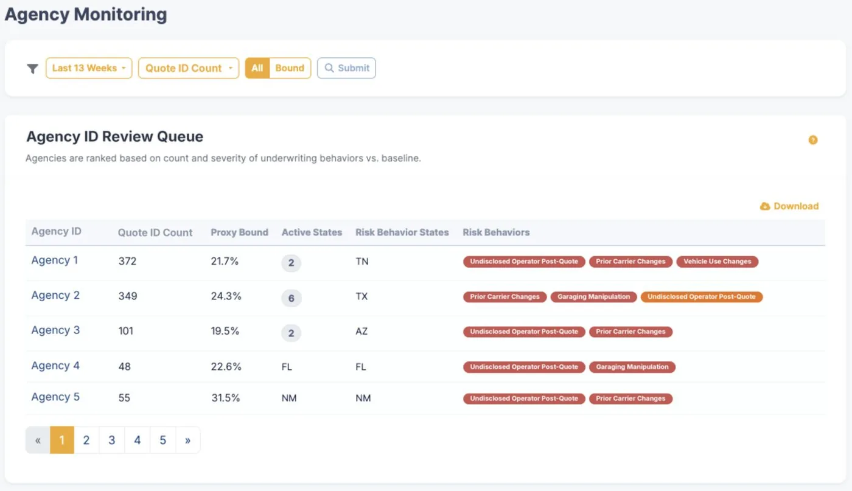Viewport: 852px width, 491px height.
Task: Click the filter funnel icon
Action: tap(33, 69)
